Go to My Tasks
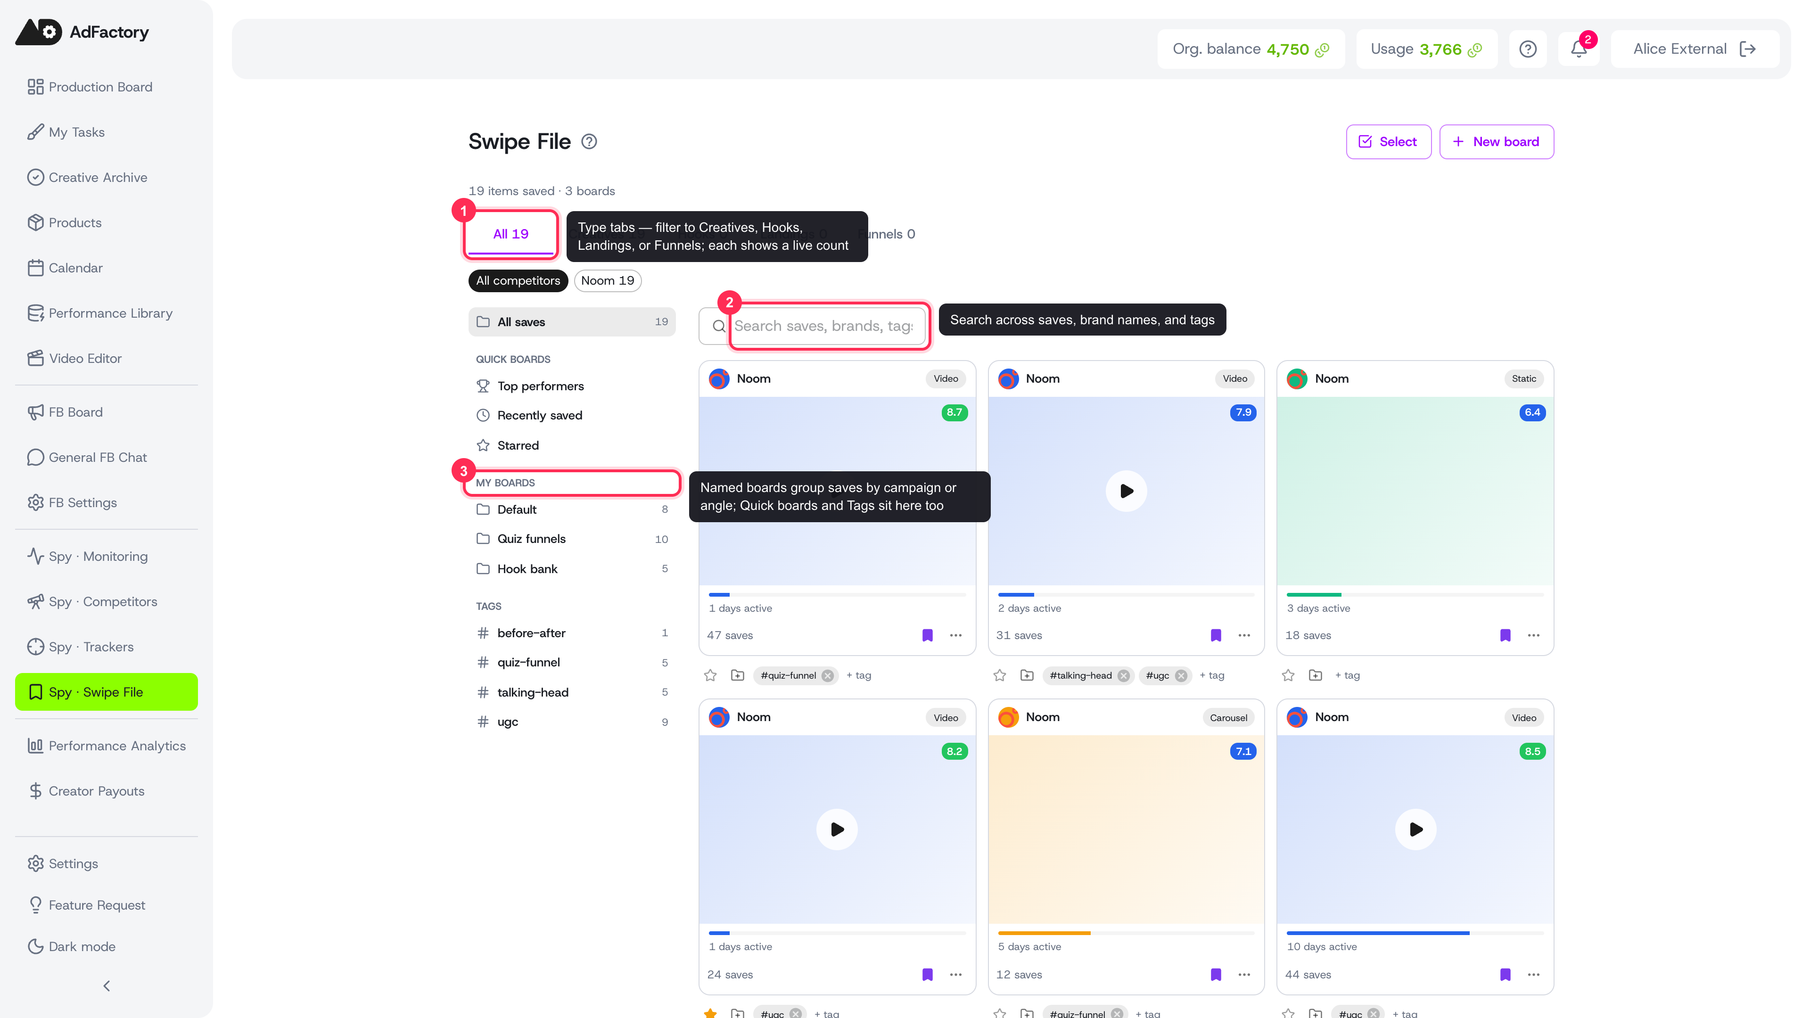 [x=107, y=132]
